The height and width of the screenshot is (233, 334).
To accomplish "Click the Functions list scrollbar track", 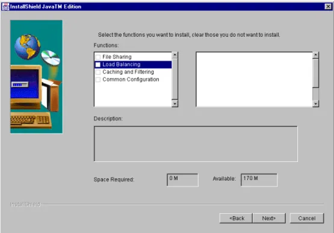I will coord(175,79).
